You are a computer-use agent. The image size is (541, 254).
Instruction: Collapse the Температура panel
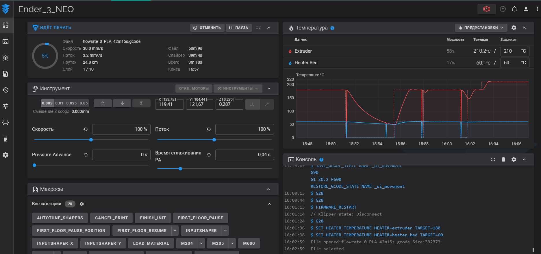[524, 28]
